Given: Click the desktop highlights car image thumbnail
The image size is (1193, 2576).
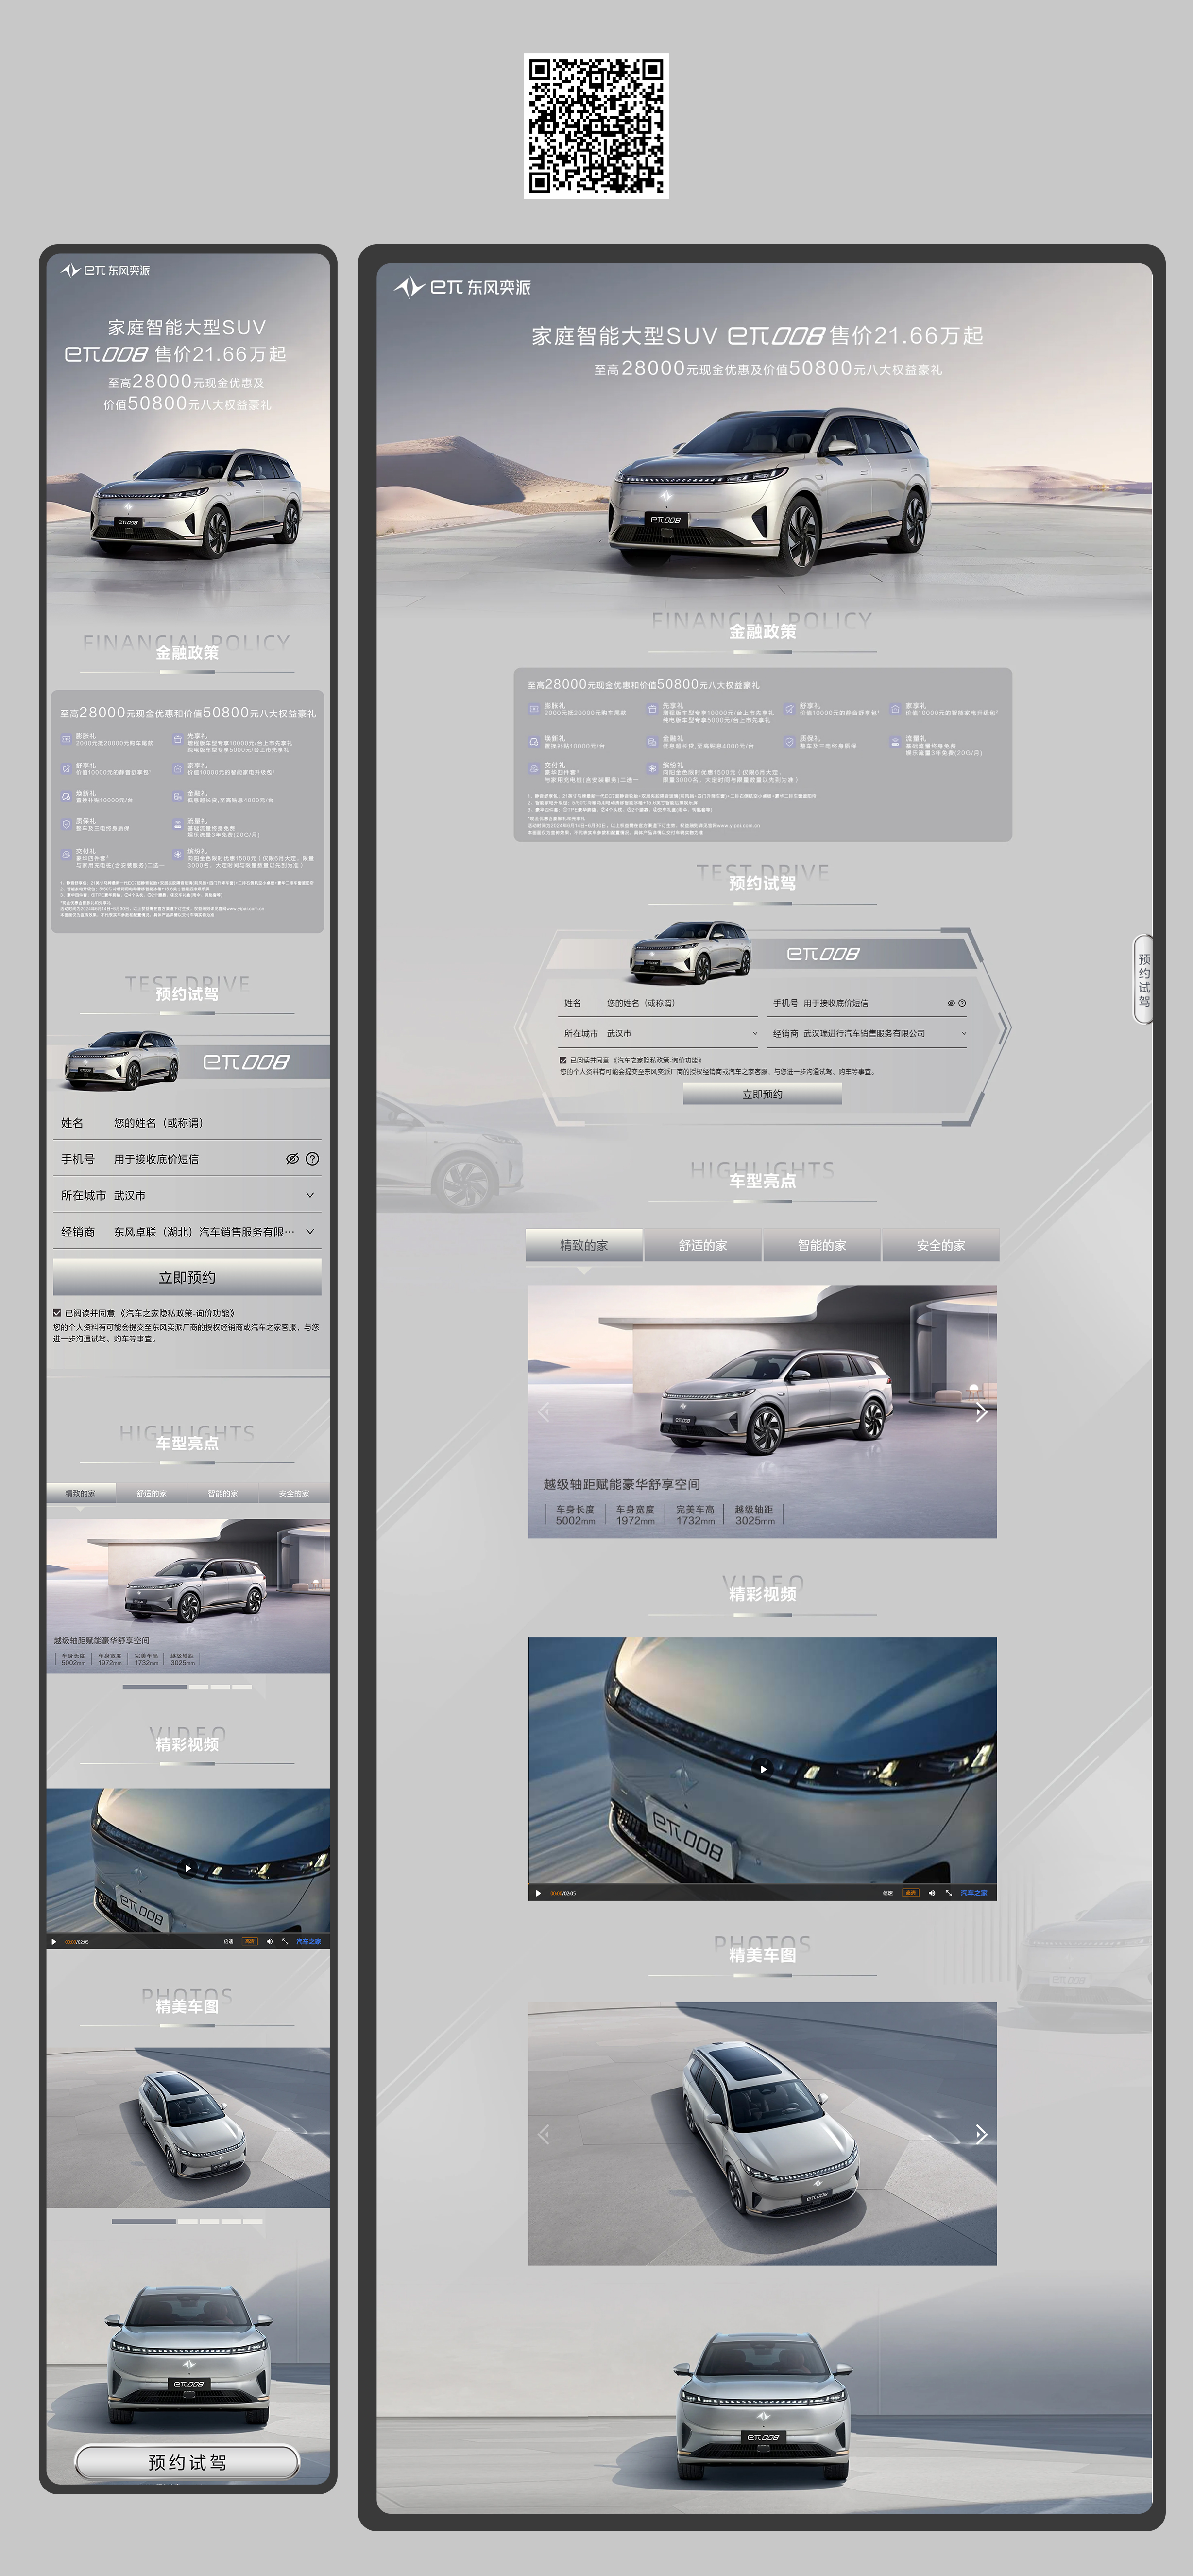Looking at the screenshot, I should [x=762, y=1411].
